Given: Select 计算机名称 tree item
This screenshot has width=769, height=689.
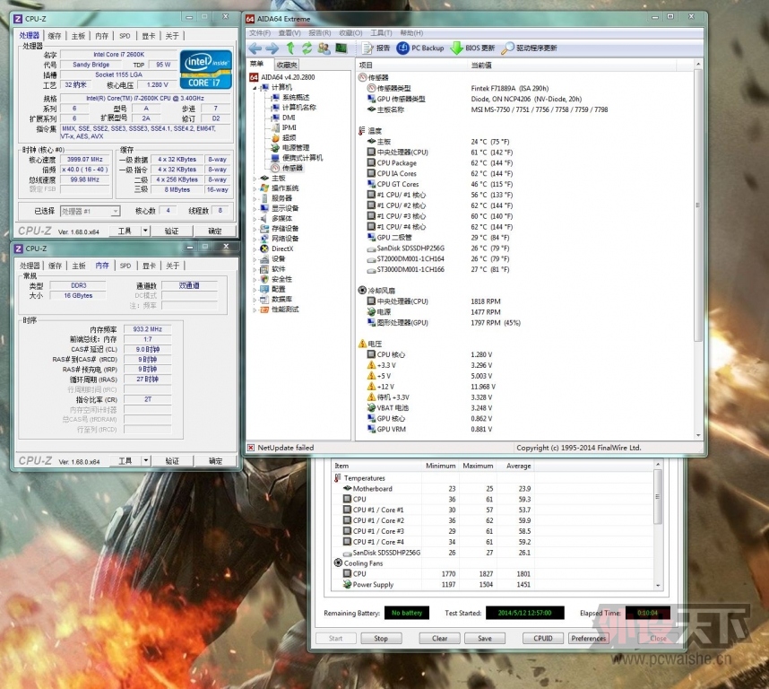Looking at the screenshot, I should click(x=294, y=108).
